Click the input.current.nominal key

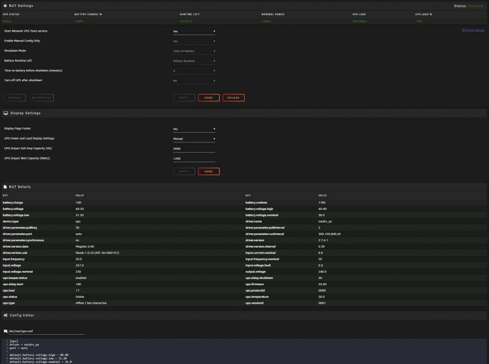[261, 252]
